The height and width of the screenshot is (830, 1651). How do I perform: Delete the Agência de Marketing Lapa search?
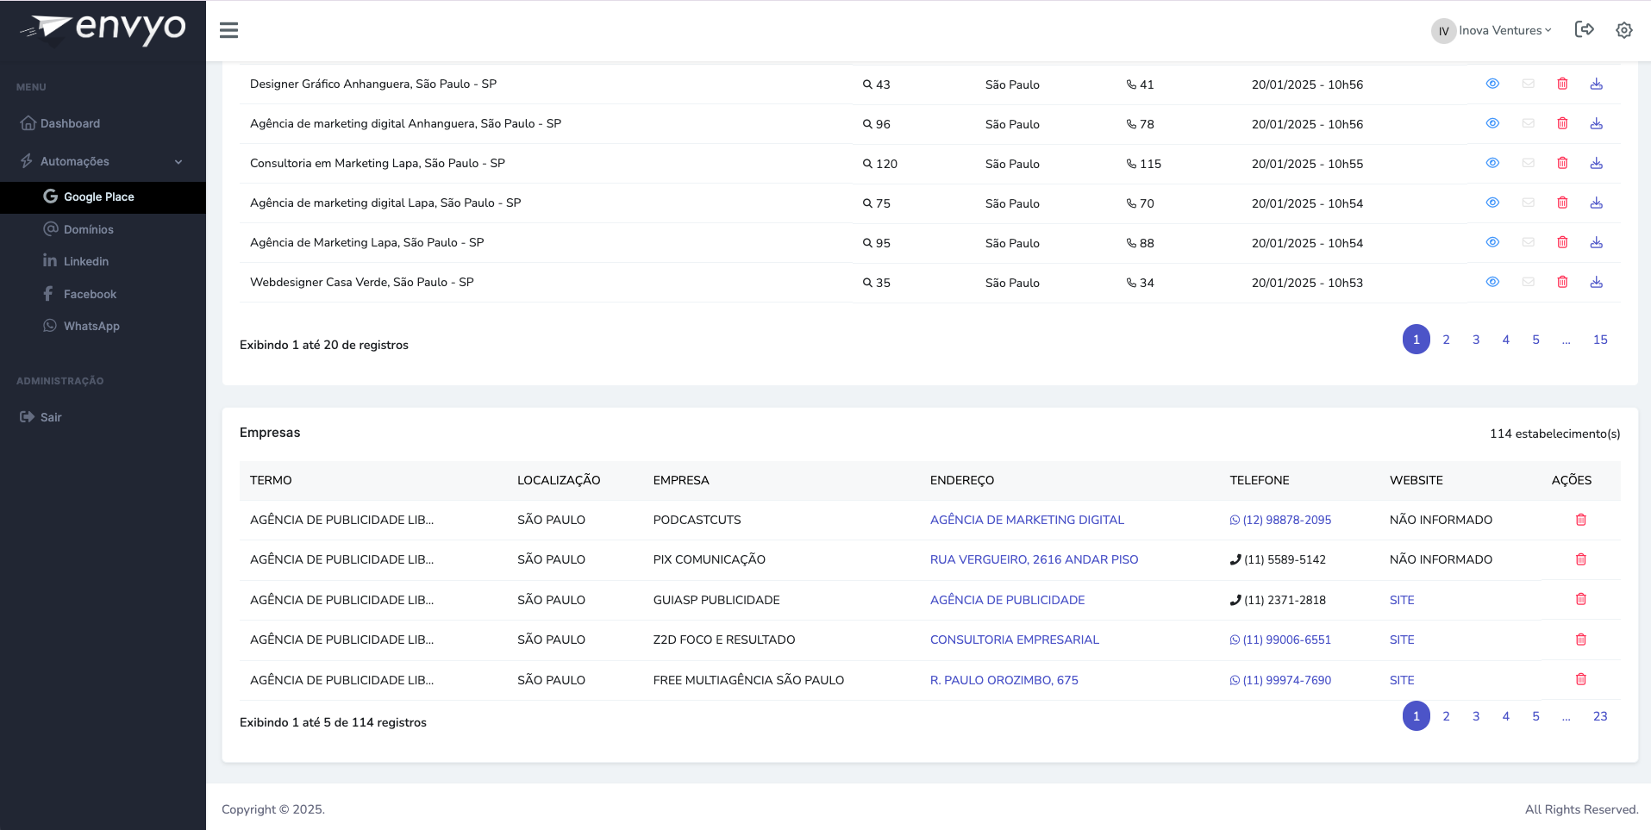point(1562,242)
